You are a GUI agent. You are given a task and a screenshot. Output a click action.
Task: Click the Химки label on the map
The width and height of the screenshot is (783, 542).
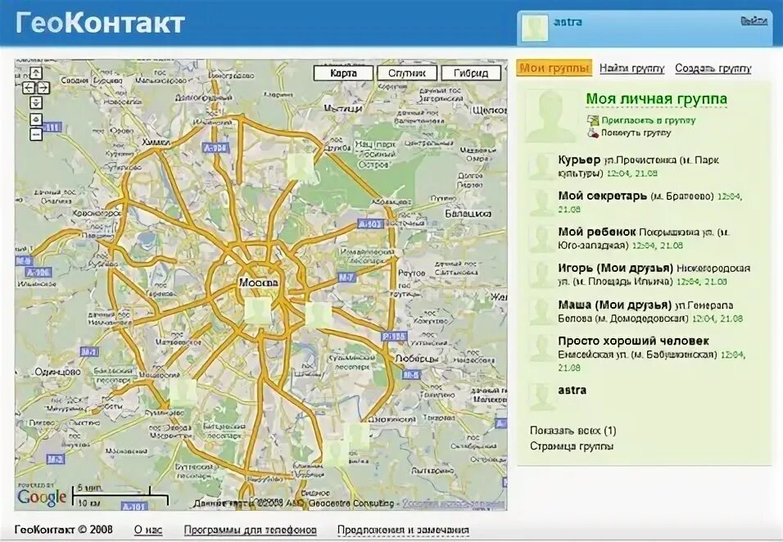[156, 142]
